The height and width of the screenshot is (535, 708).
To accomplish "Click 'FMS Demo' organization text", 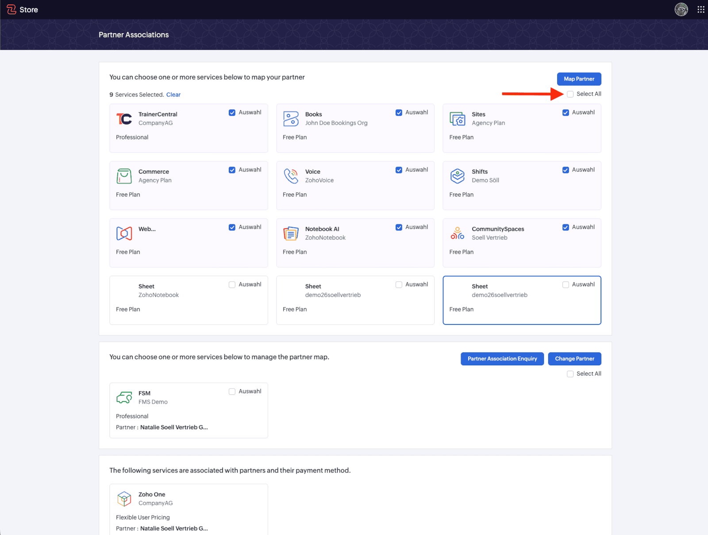I will coord(153,402).
